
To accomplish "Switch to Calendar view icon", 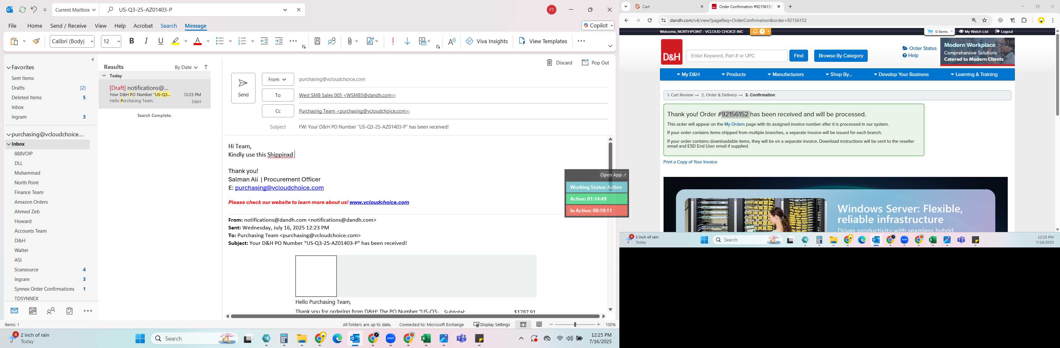I will point(33,311).
